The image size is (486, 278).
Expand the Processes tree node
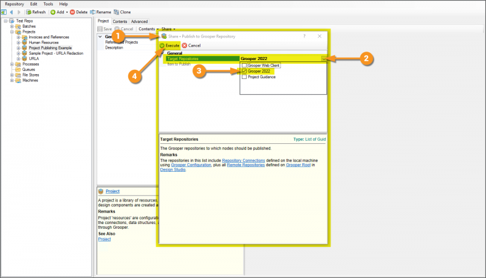pos(12,64)
